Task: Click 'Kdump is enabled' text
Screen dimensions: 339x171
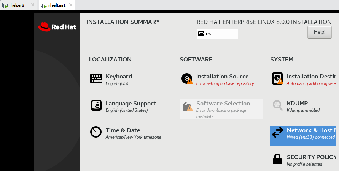Action: [303, 110]
